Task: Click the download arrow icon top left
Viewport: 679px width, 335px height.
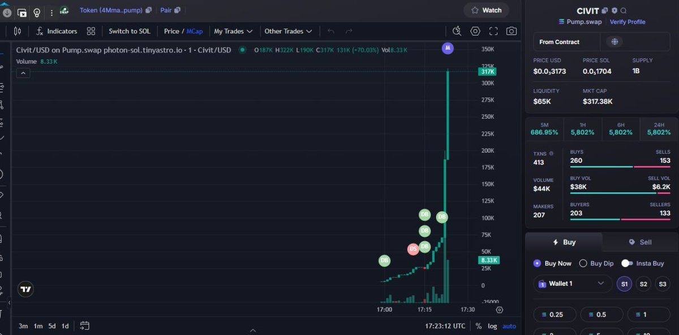Action: (x=7, y=12)
